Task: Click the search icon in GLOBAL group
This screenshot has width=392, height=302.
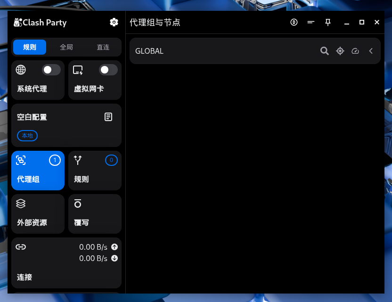Action: pyautogui.click(x=324, y=51)
